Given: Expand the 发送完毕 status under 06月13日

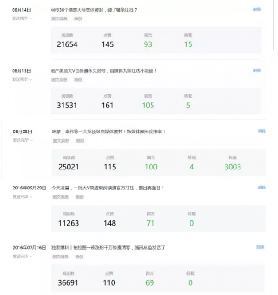Looking at the screenshot, I should 22,79.
